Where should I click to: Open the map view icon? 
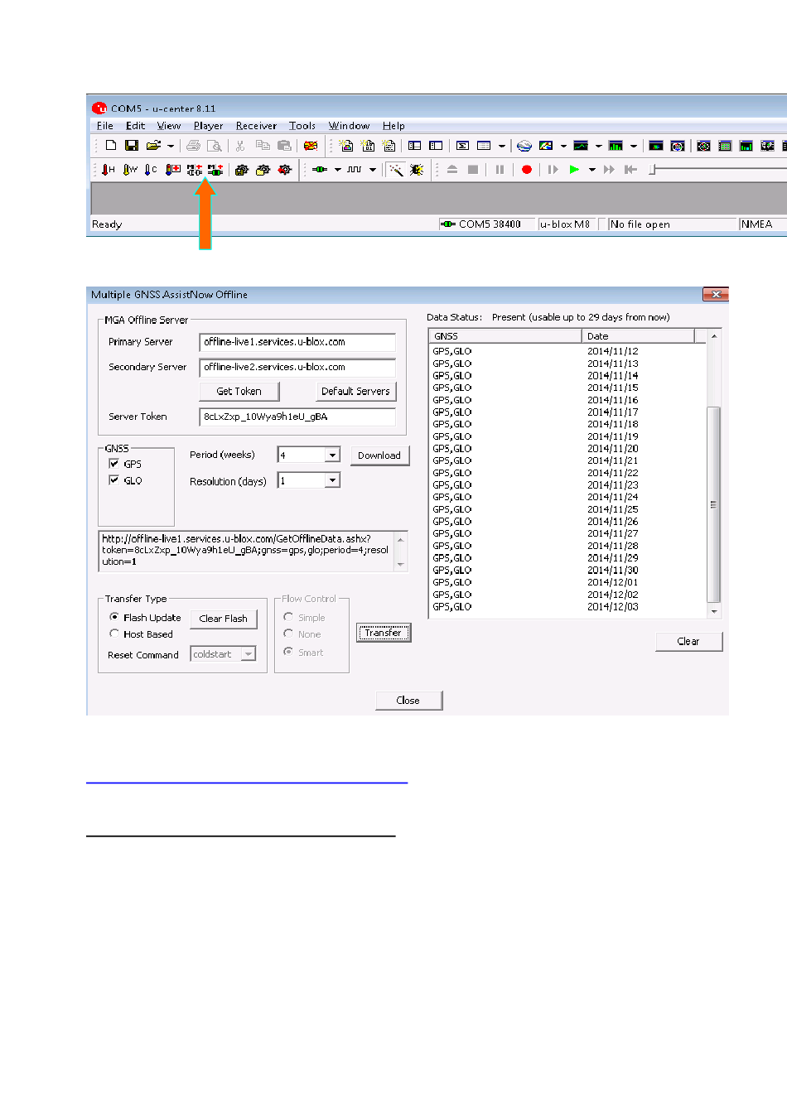(x=546, y=146)
